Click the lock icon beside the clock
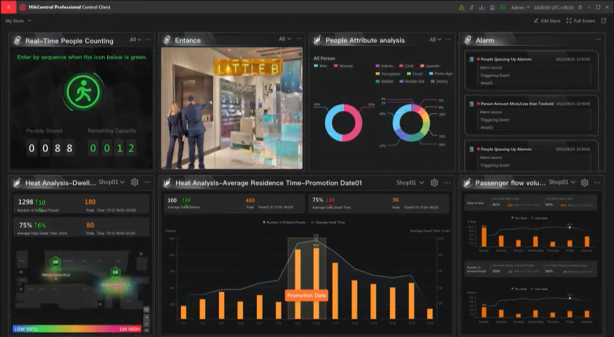Image resolution: width=614 pixels, height=337 pixels. (x=581, y=8)
